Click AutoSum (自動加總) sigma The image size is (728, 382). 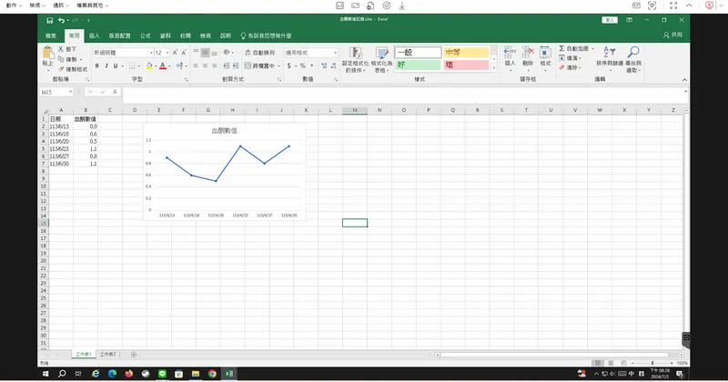click(574, 49)
